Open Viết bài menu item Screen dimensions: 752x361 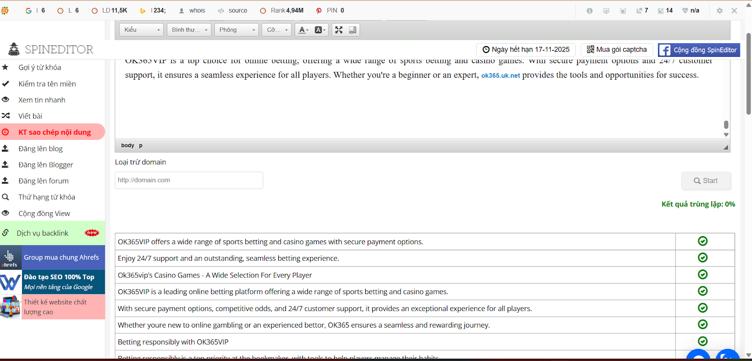pos(30,116)
